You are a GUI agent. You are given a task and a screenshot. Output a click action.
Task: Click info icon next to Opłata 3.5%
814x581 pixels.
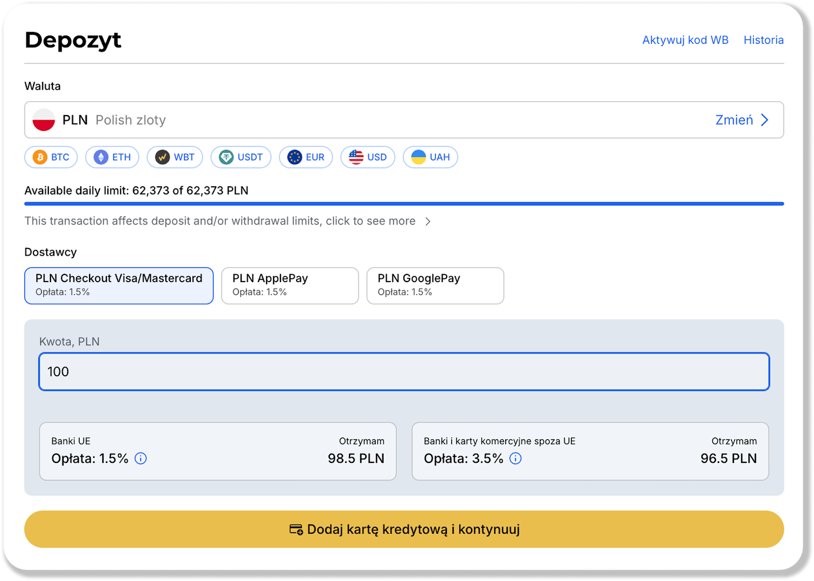click(515, 459)
